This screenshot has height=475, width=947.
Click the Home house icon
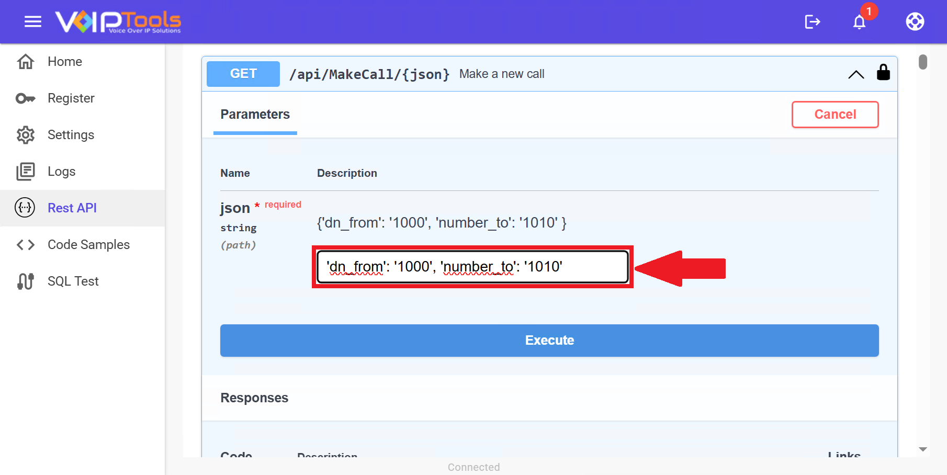26,62
